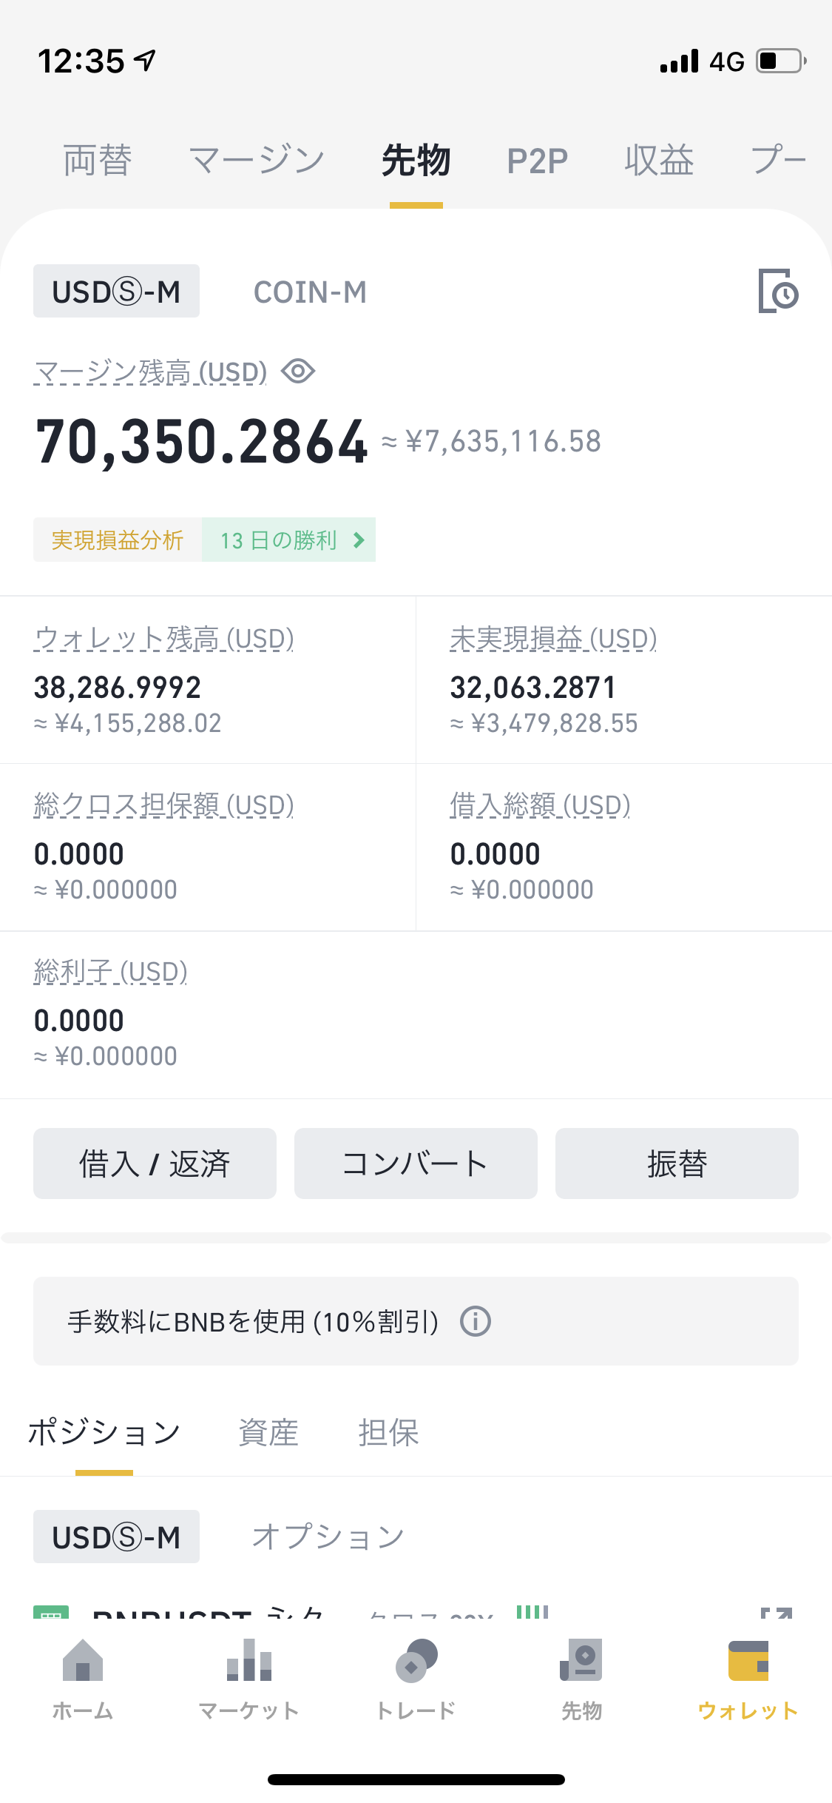
Task: Tap the コンバート convert button
Action: pos(416,1164)
